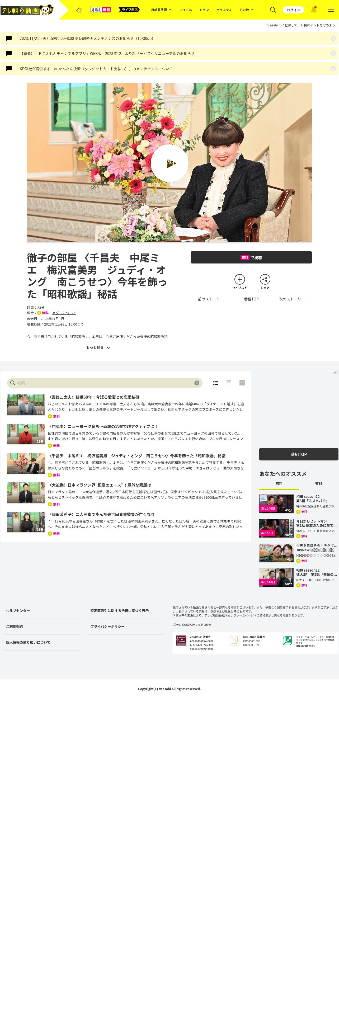
Task: Click the dark 番組TOP sidebar button
Action: click(299, 454)
